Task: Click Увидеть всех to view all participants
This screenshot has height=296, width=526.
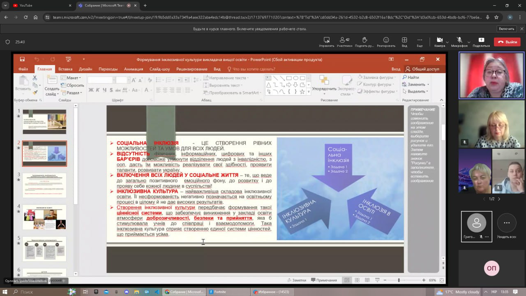Action: 507,227
